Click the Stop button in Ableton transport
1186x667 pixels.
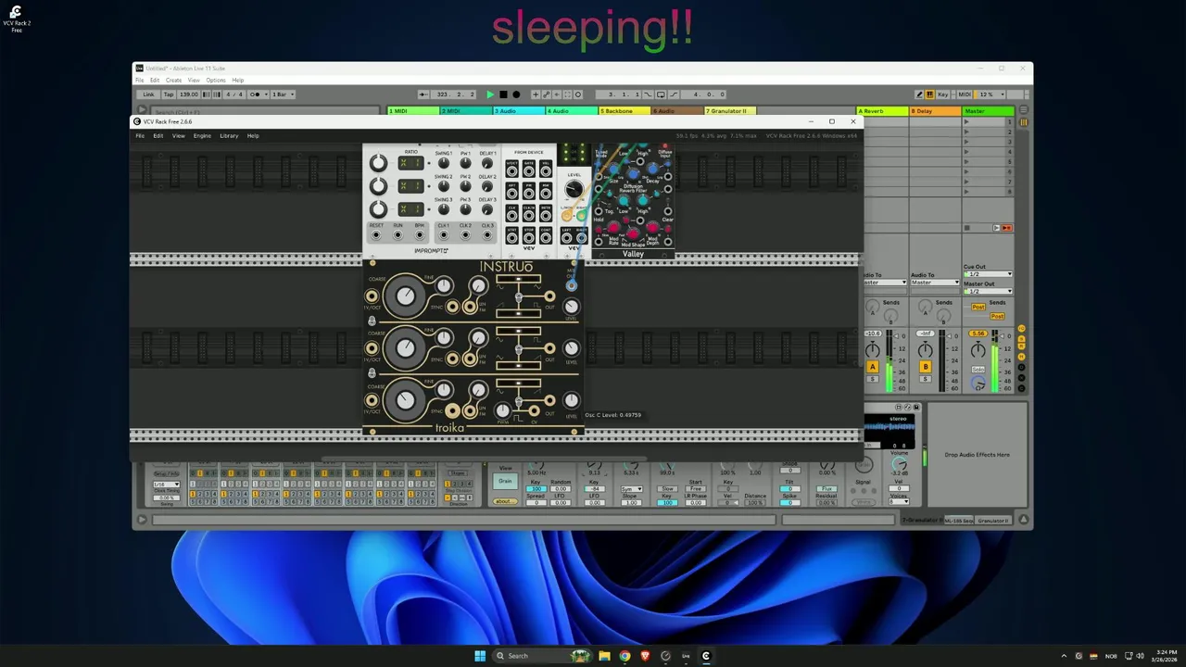click(503, 94)
